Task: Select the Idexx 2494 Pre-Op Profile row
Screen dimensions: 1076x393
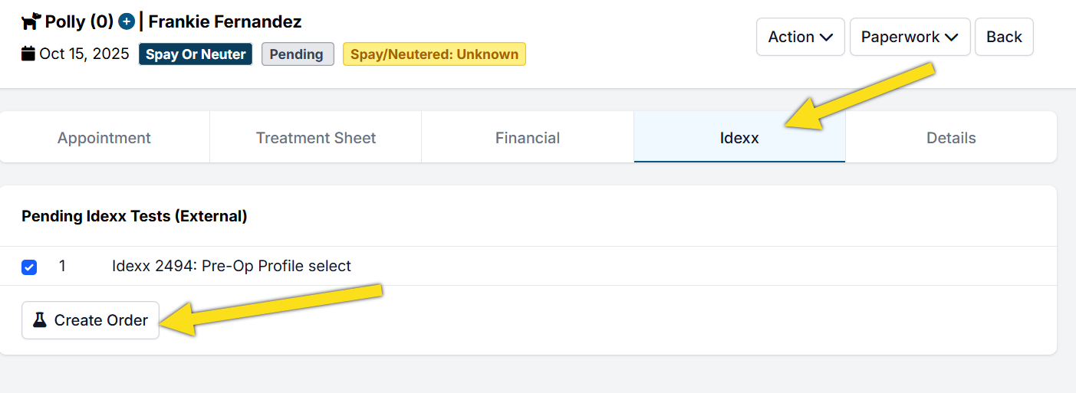Action: 231,267
